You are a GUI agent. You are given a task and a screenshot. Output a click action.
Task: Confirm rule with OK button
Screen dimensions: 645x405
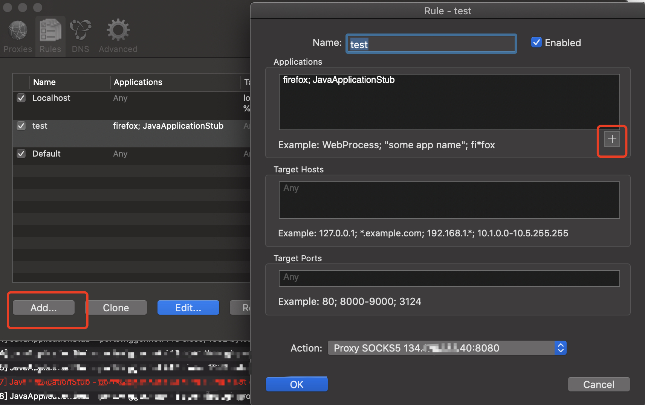pos(297,385)
